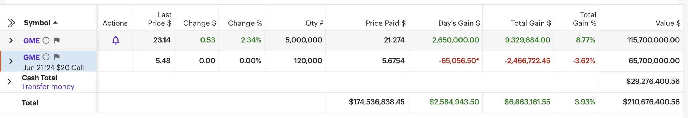Viewport: 688px width, 118px height.
Task: Expand all rows with the double-chevron icon
Action: coord(11,23)
